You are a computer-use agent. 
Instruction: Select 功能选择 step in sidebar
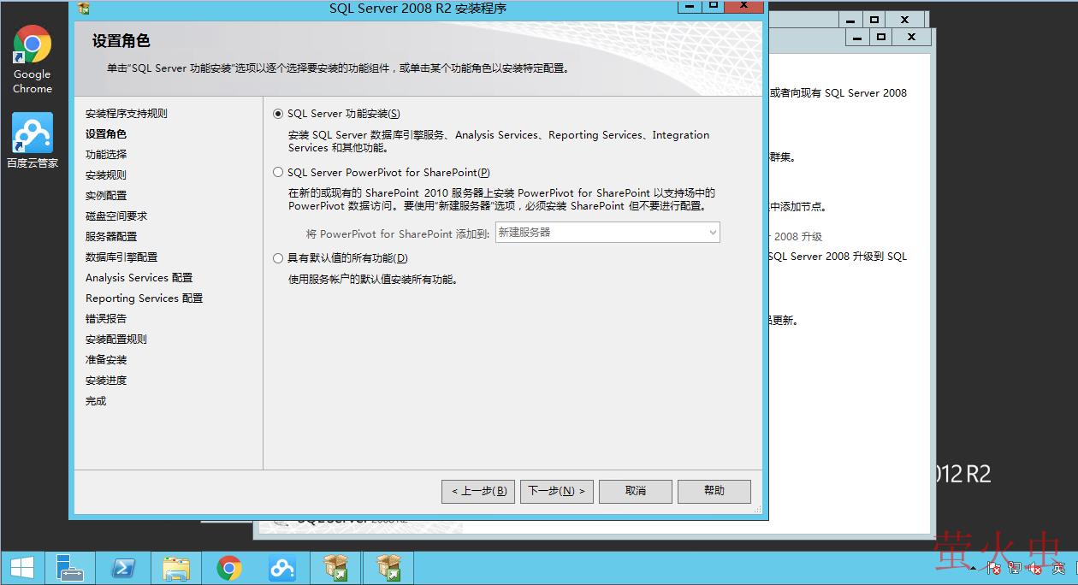click(106, 155)
